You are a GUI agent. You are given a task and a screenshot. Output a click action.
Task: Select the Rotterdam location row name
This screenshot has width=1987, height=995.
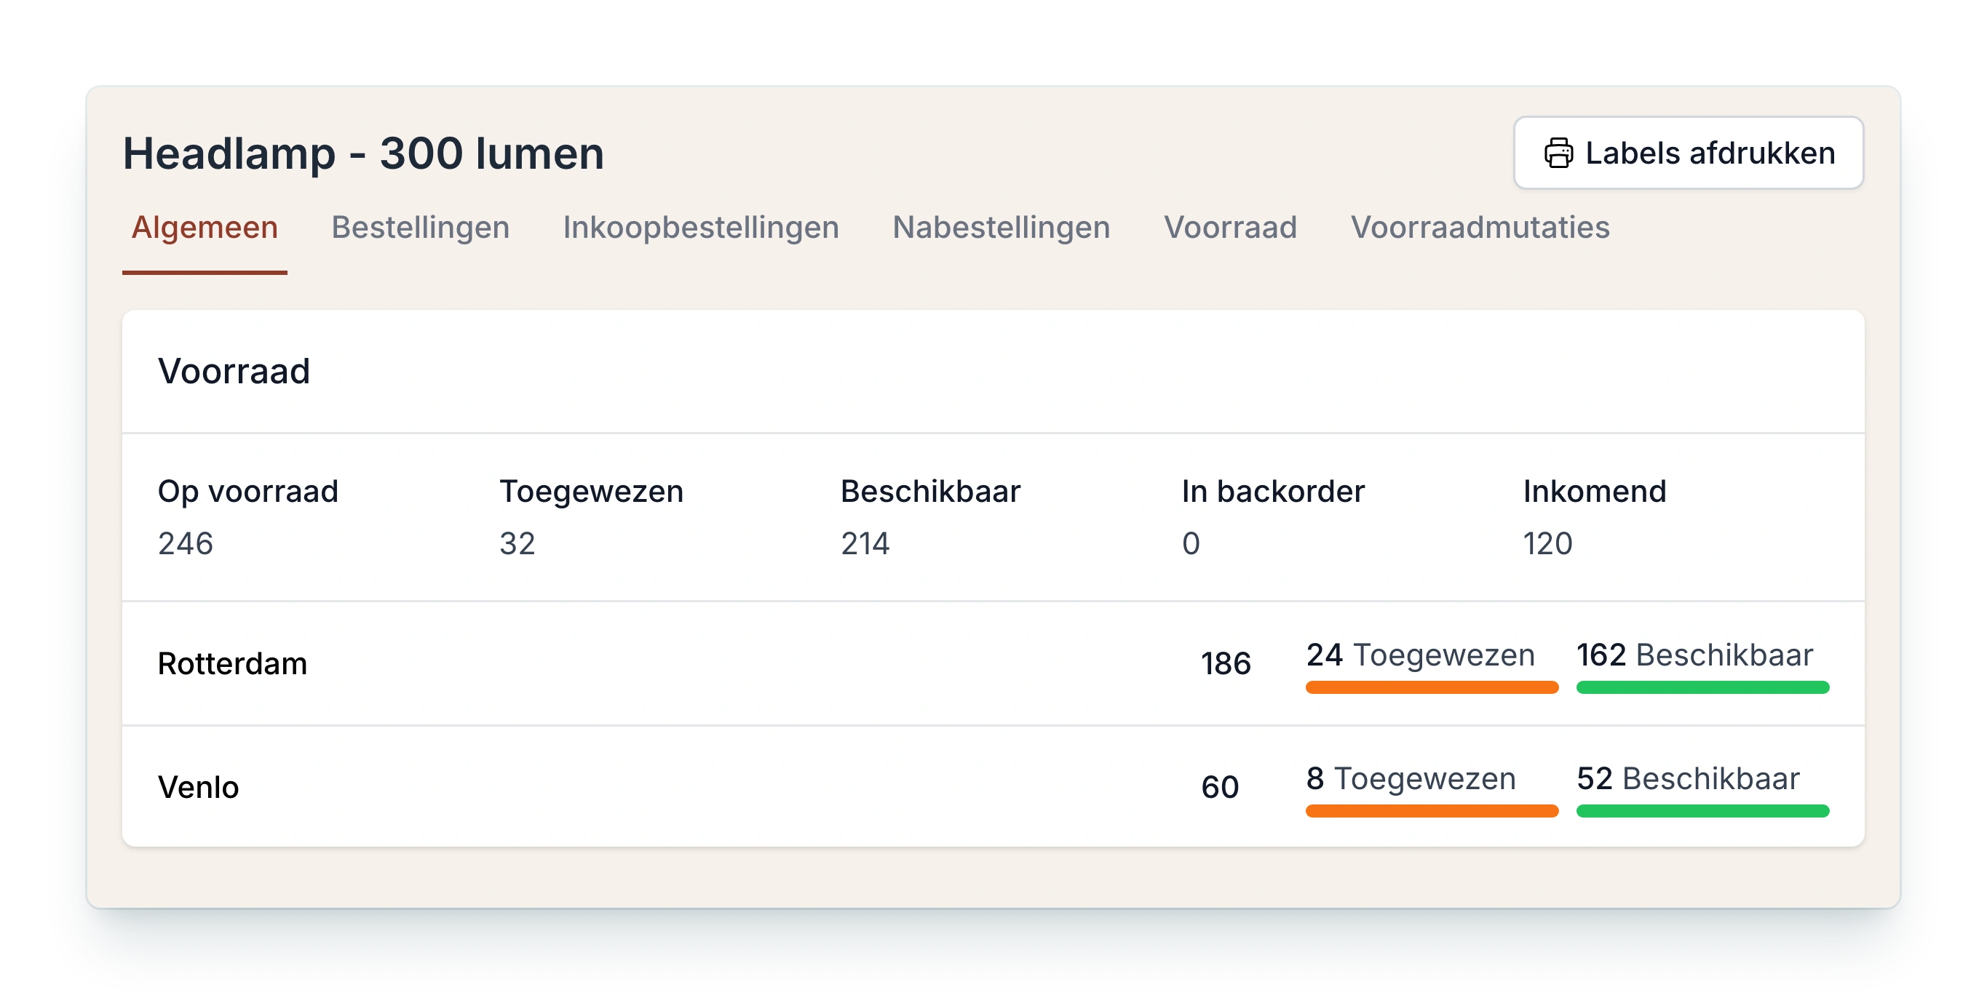(232, 663)
